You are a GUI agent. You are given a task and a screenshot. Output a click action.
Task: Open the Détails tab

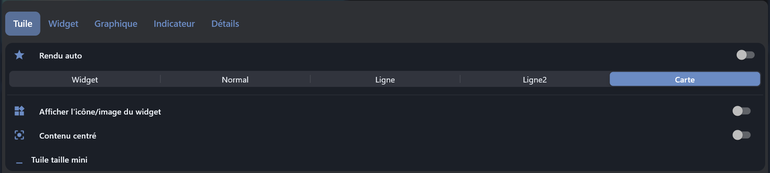pyautogui.click(x=225, y=24)
